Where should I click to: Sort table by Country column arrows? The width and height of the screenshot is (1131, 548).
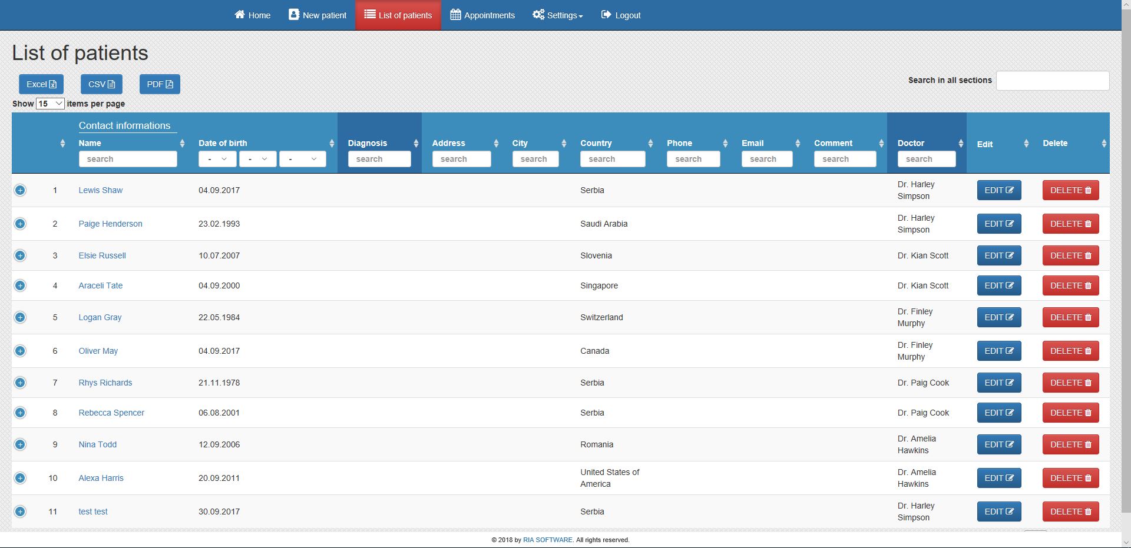click(x=650, y=144)
